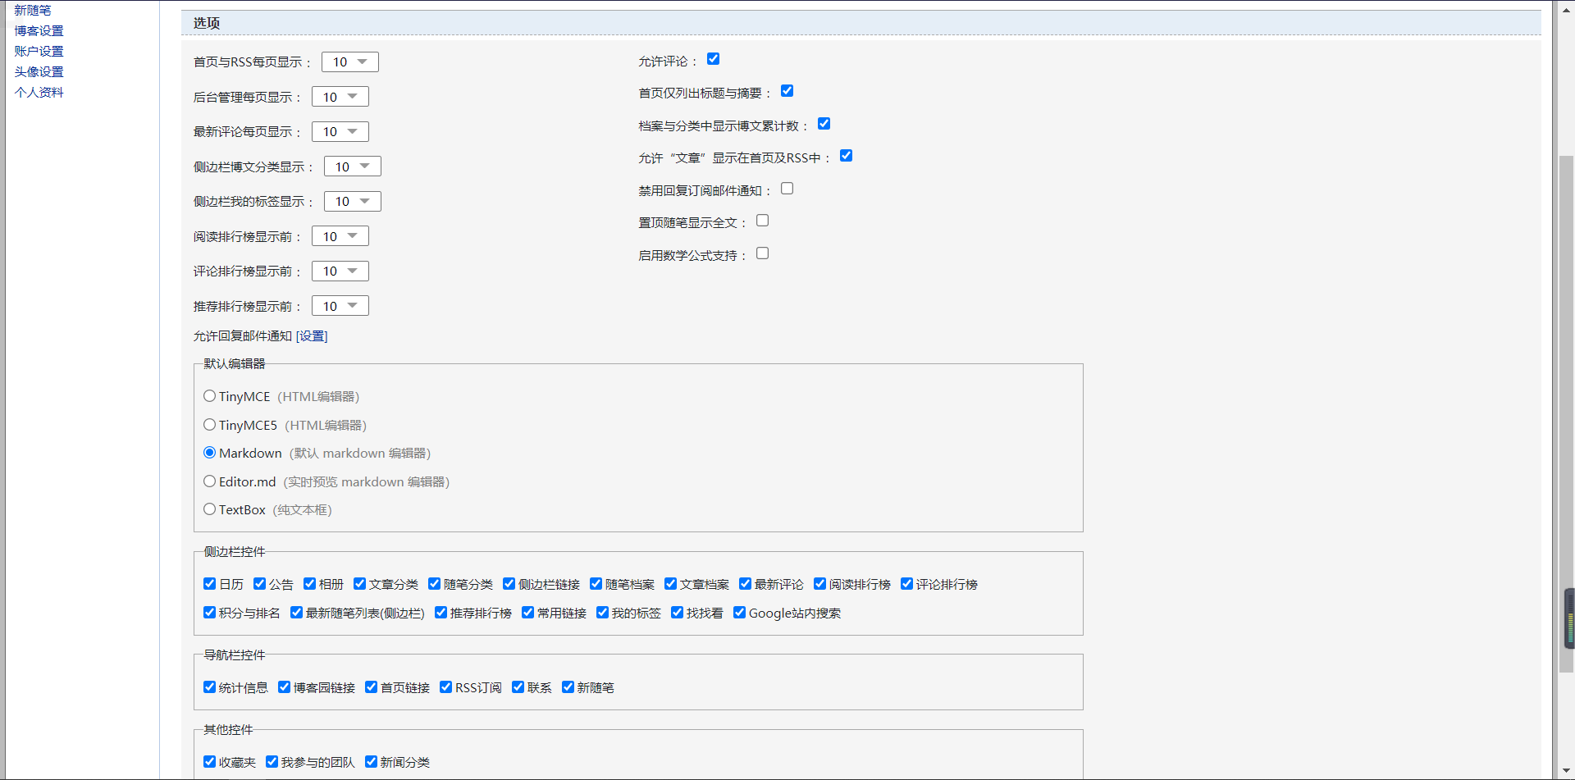Enable 启用数学公式支持 checkbox
Image resolution: width=1575 pixels, height=780 pixels.
click(762, 253)
